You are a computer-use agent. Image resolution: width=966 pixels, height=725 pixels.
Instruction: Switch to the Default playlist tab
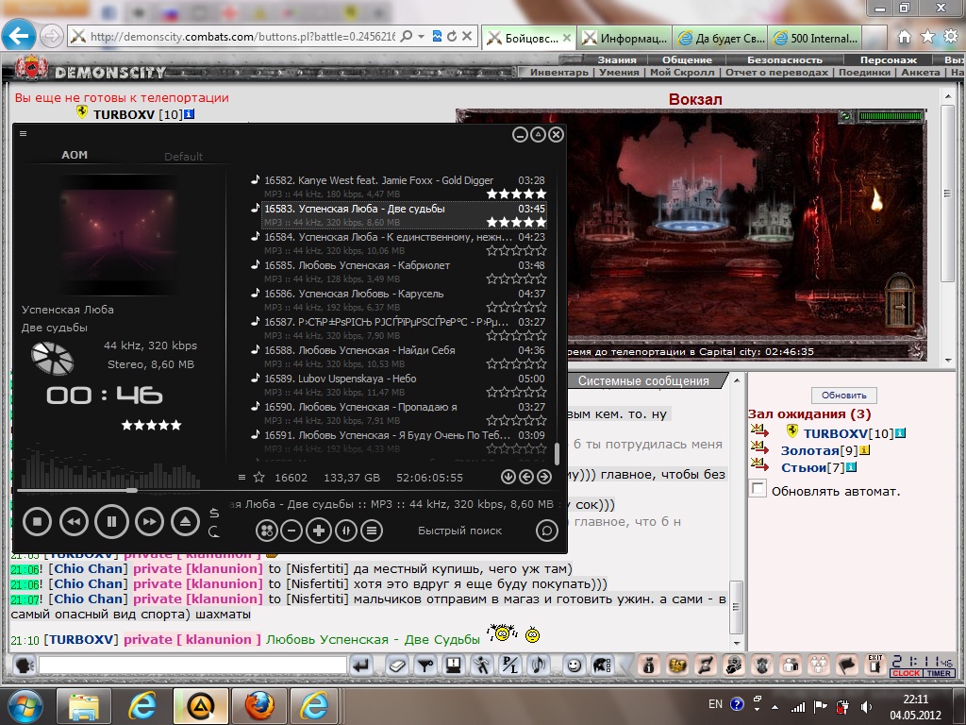pos(184,157)
